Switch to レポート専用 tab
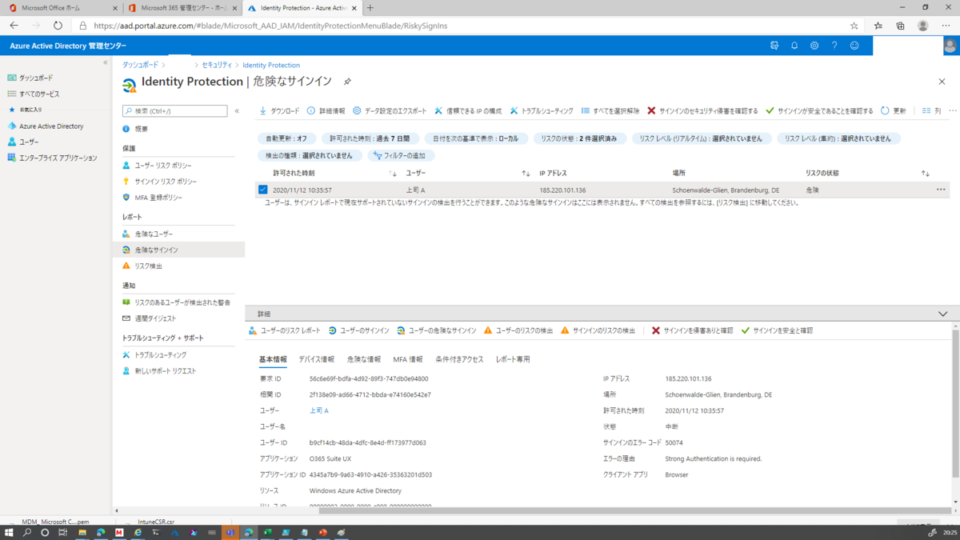960x540 pixels. (513, 359)
